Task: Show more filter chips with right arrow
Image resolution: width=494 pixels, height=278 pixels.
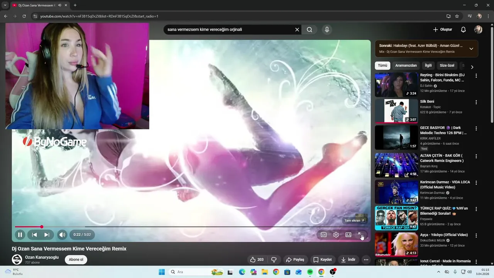Action: [x=472, y=67]
